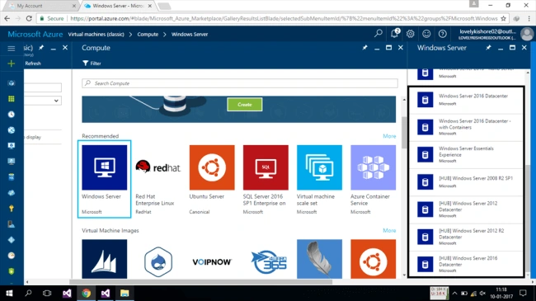Click the portal search magnifier icon
The image size is (536, 301).
378,34
